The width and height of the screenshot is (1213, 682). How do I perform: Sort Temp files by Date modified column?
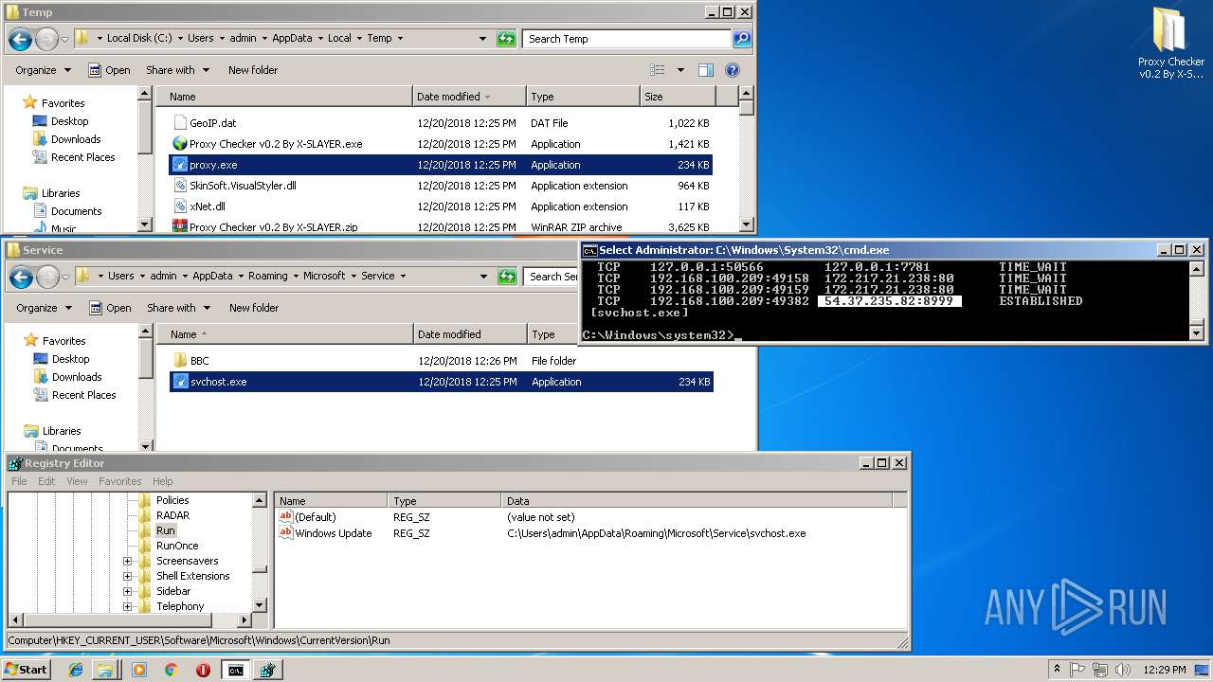click(x=469, y=97)
